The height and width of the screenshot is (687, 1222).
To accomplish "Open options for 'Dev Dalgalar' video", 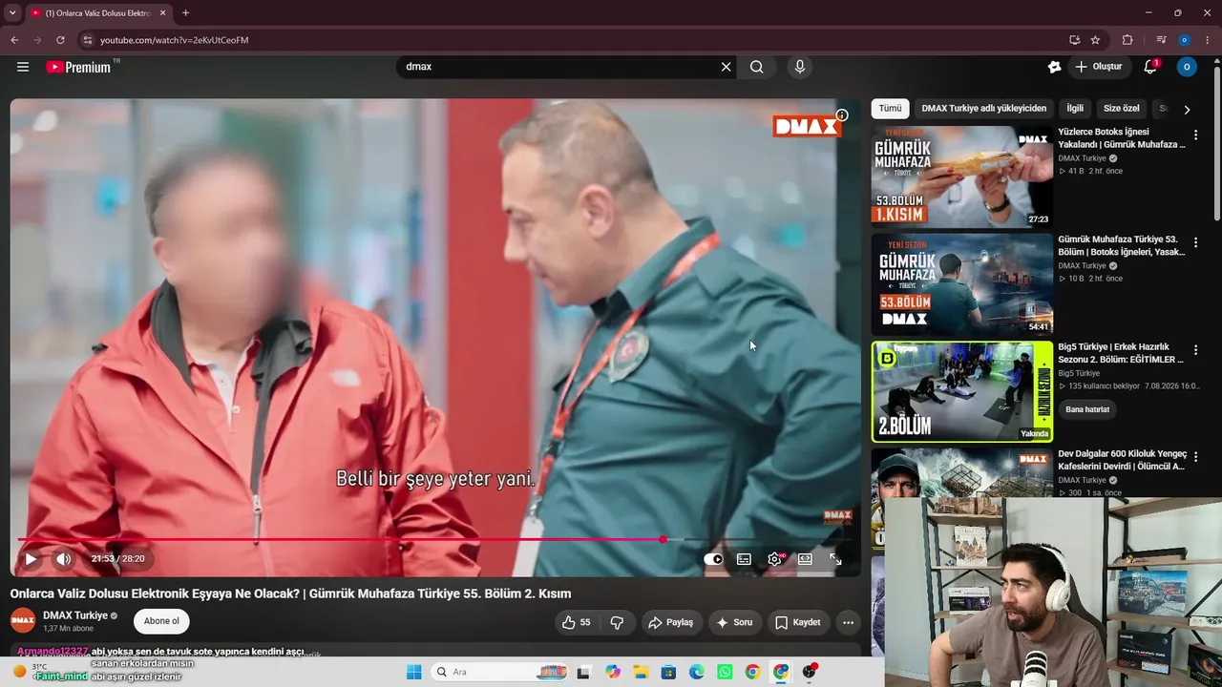I will [1195, 458].
